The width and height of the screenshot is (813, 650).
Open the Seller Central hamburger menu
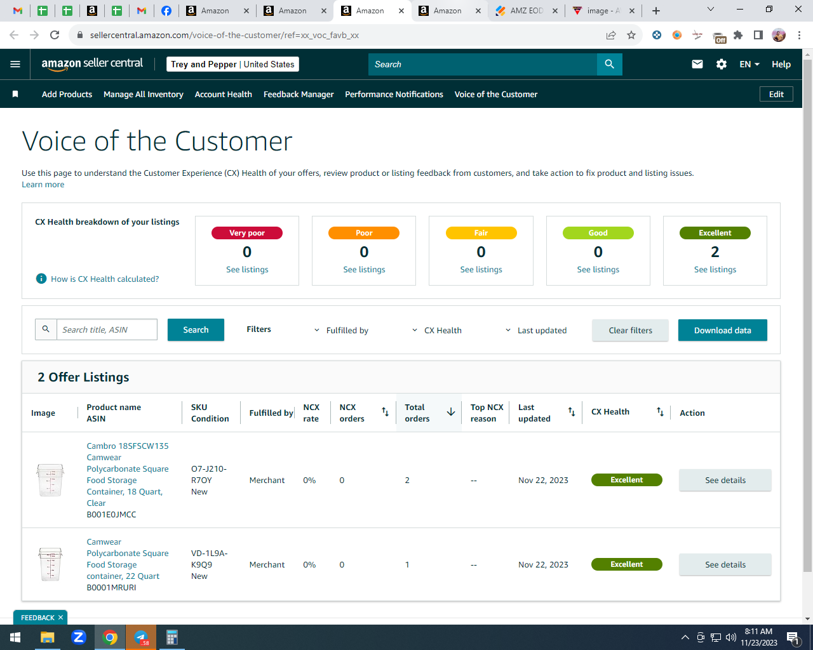pyautogui.click(x=15, y=64)
